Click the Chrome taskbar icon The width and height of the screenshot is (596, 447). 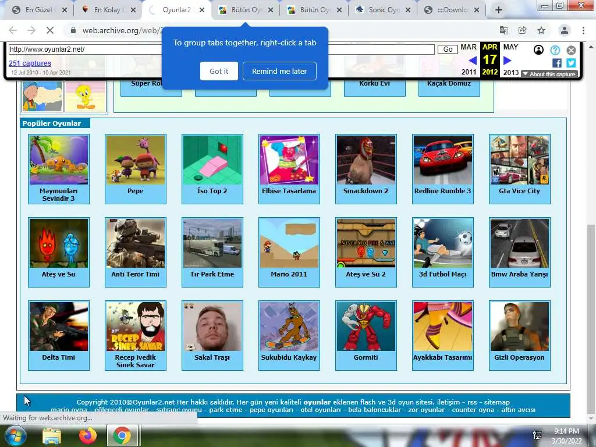click(122, 435)
